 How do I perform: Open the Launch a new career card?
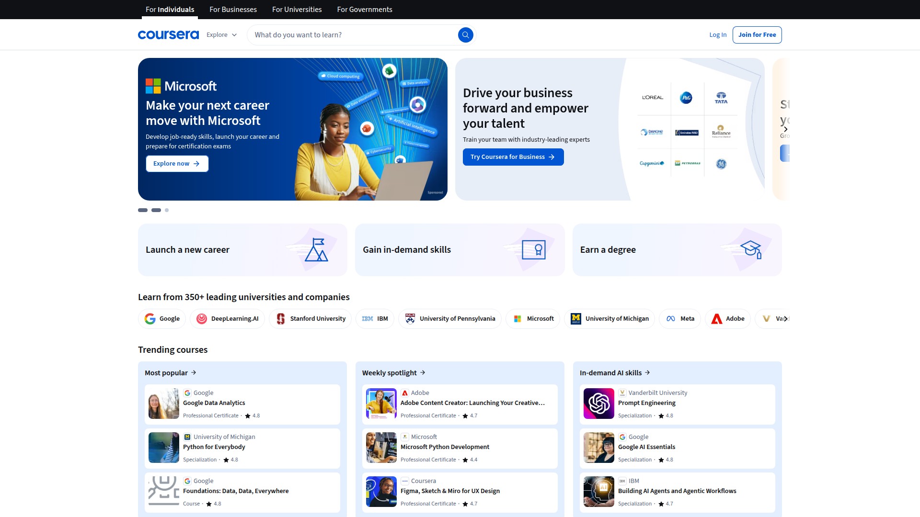[x=242, y=250]
